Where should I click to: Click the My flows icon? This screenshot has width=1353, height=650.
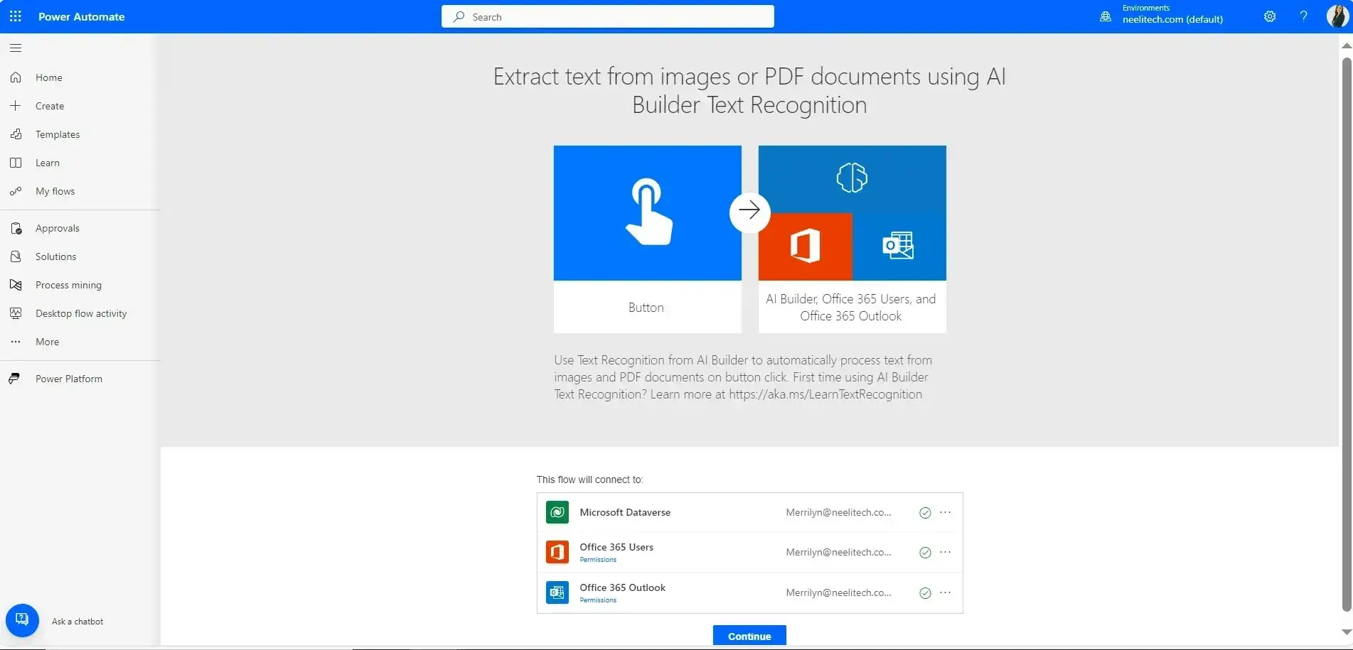[16, 191]
